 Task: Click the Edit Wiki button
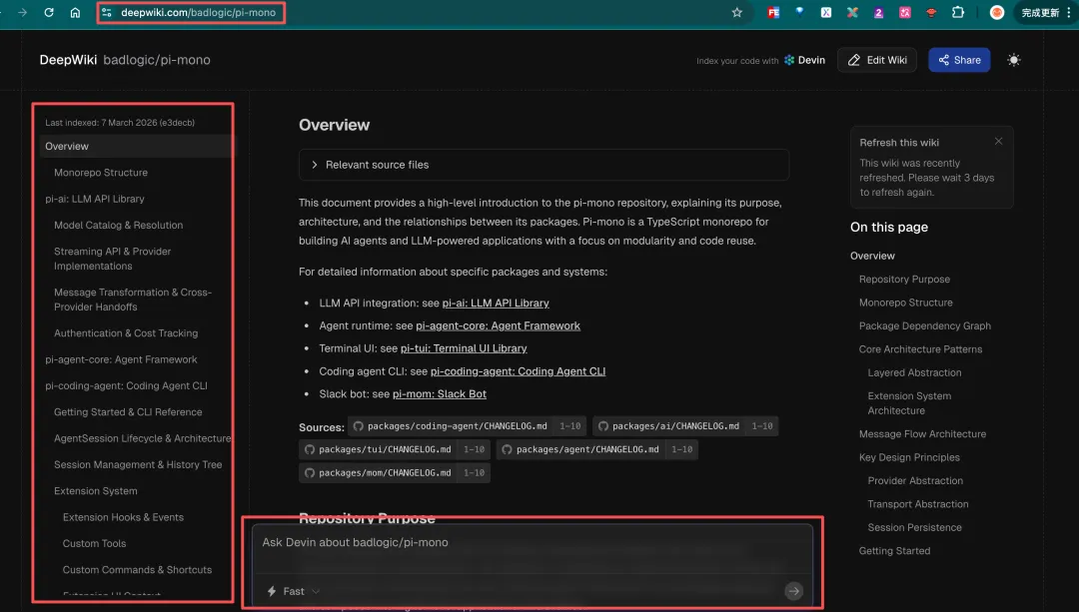[x=877, y=60]
